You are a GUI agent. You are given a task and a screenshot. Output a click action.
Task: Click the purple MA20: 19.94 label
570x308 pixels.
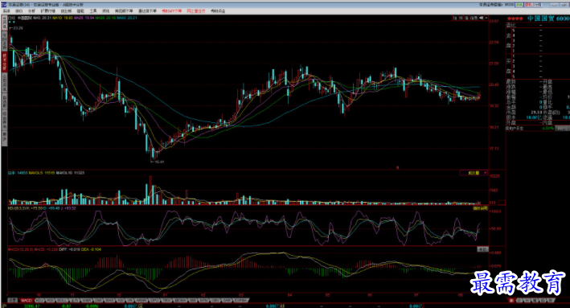click(x=84, y=18)
